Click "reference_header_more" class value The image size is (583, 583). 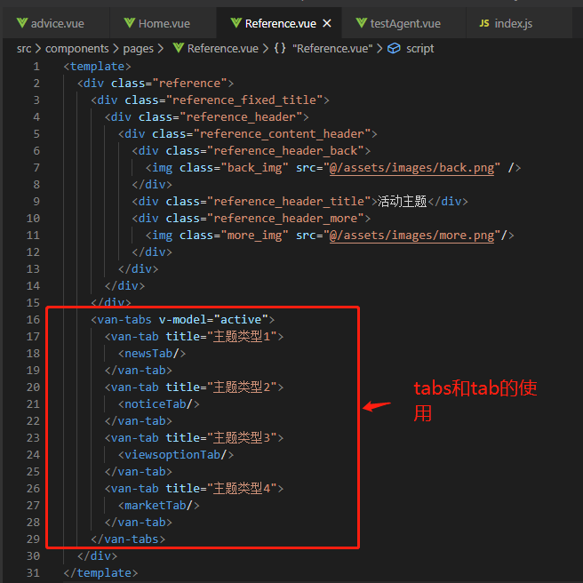(285, 219)
